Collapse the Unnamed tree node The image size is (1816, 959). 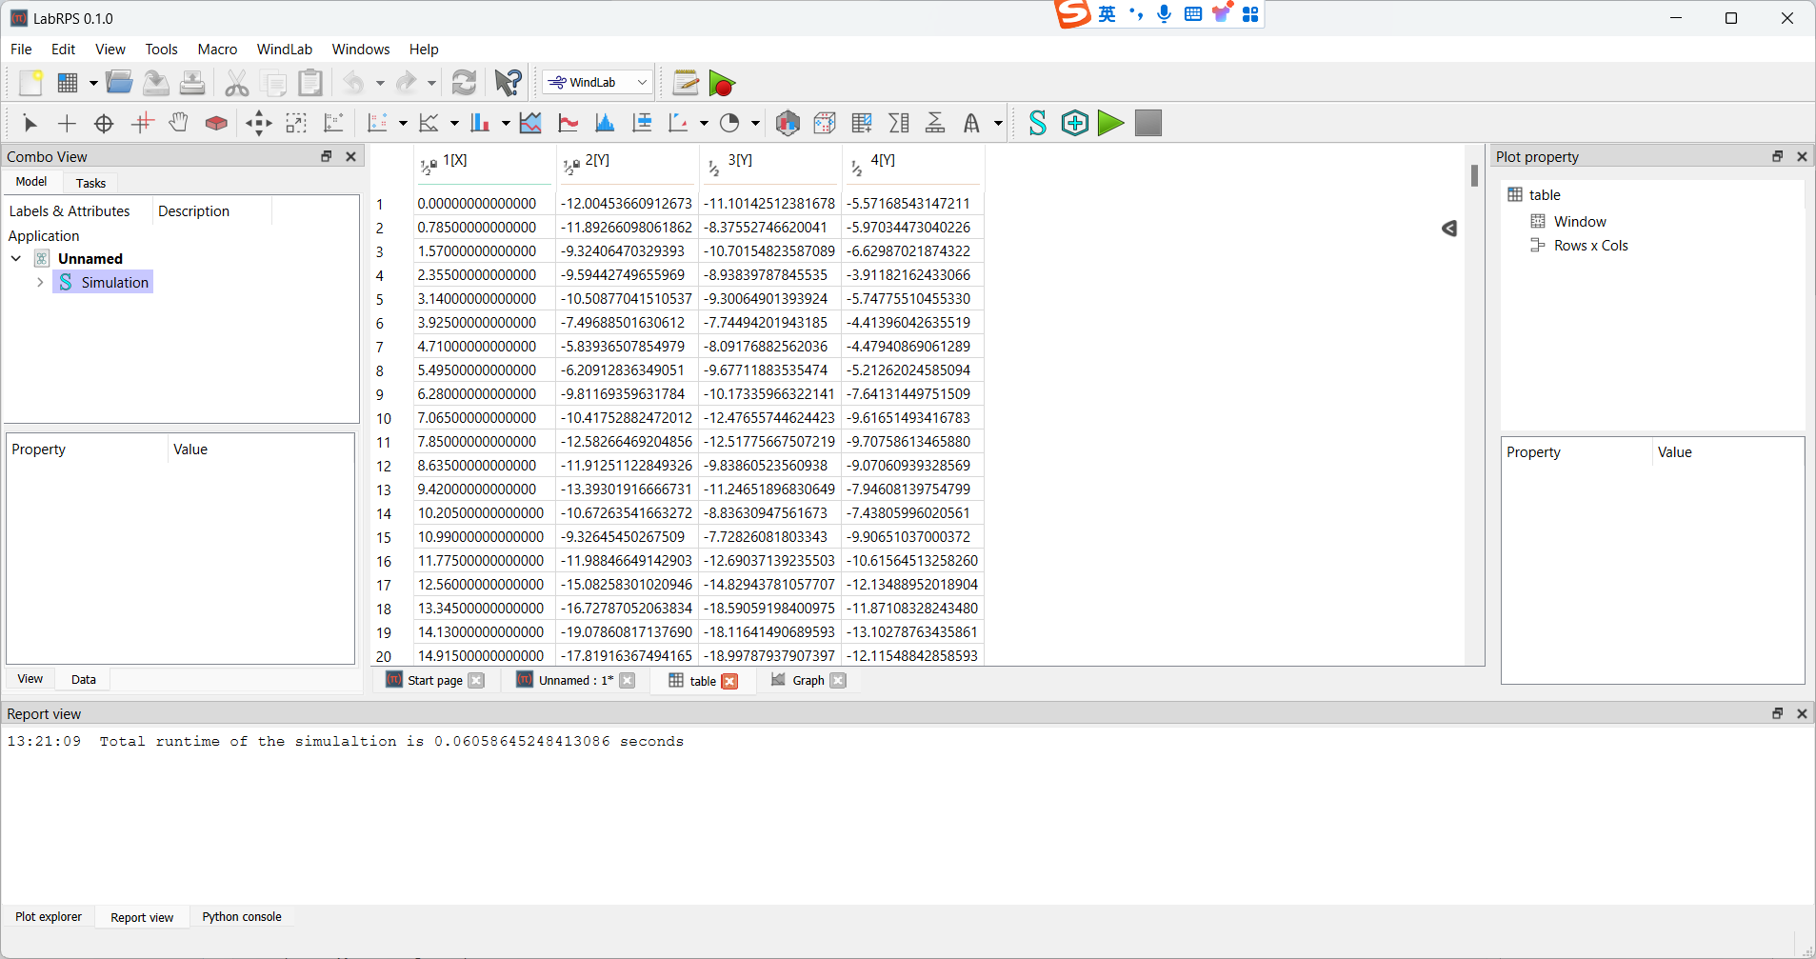pos(16,259)
